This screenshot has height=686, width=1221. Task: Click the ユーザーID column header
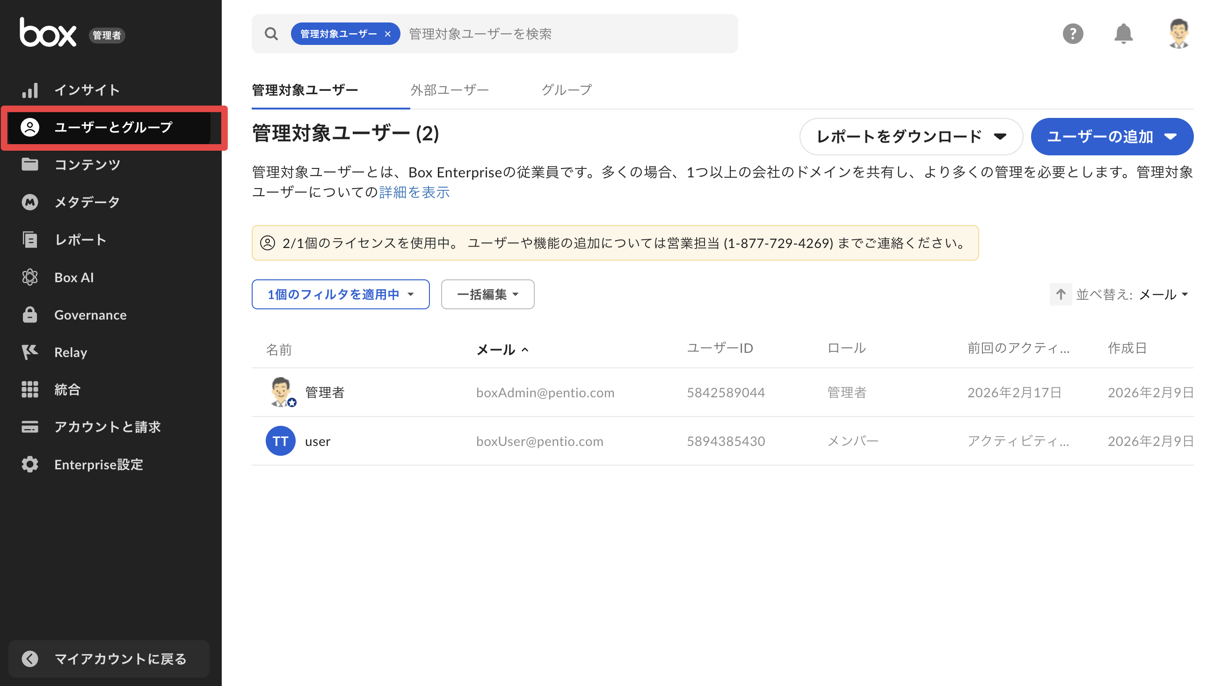720,348
